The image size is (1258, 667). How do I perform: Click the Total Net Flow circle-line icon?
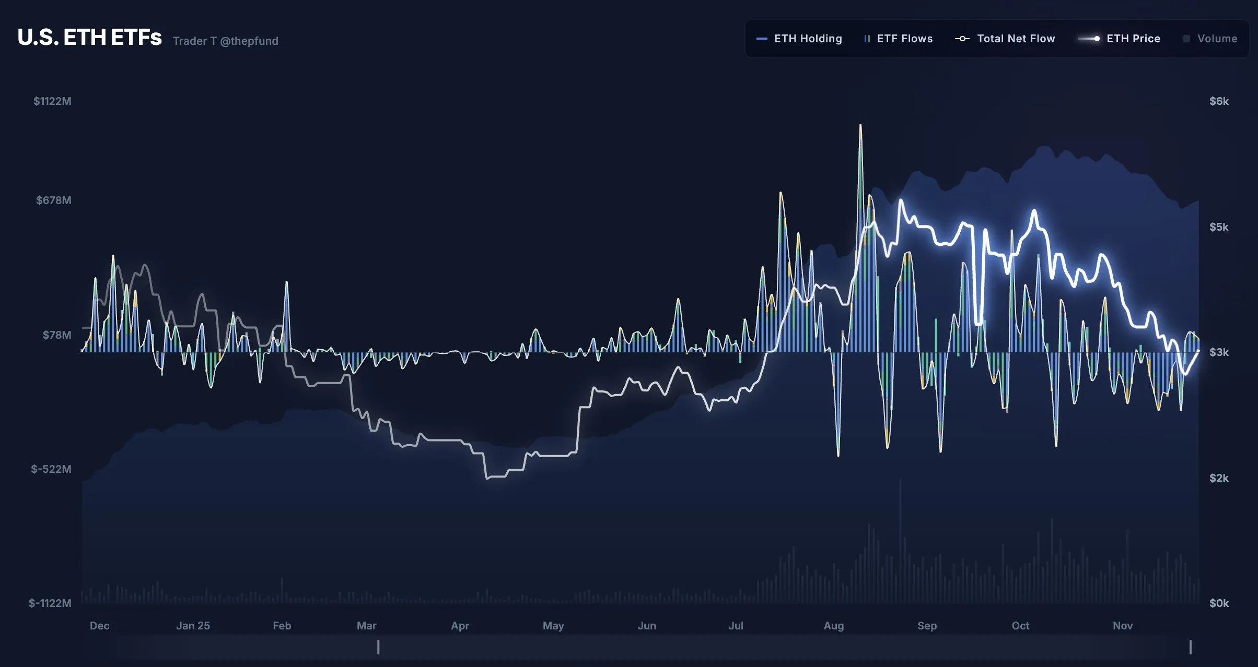963,39
